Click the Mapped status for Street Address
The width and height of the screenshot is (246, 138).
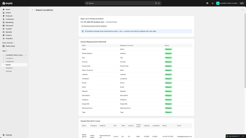[168, 53]
